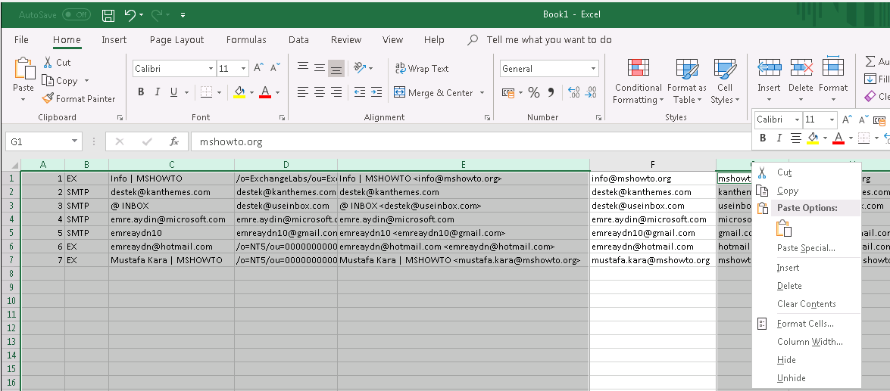Toggle the AutoSave switch
Screen dimensions: 890x391
pyautogui.click(x=77, y=14)
